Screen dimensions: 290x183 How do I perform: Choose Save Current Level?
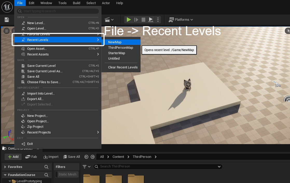click(x=58, y=66)
